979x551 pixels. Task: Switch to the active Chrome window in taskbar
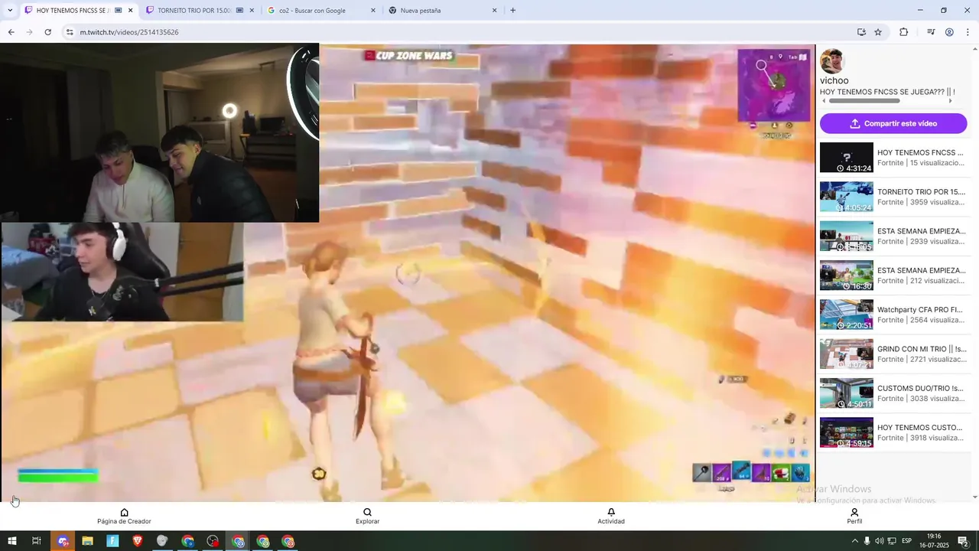(x=238, y=541)
